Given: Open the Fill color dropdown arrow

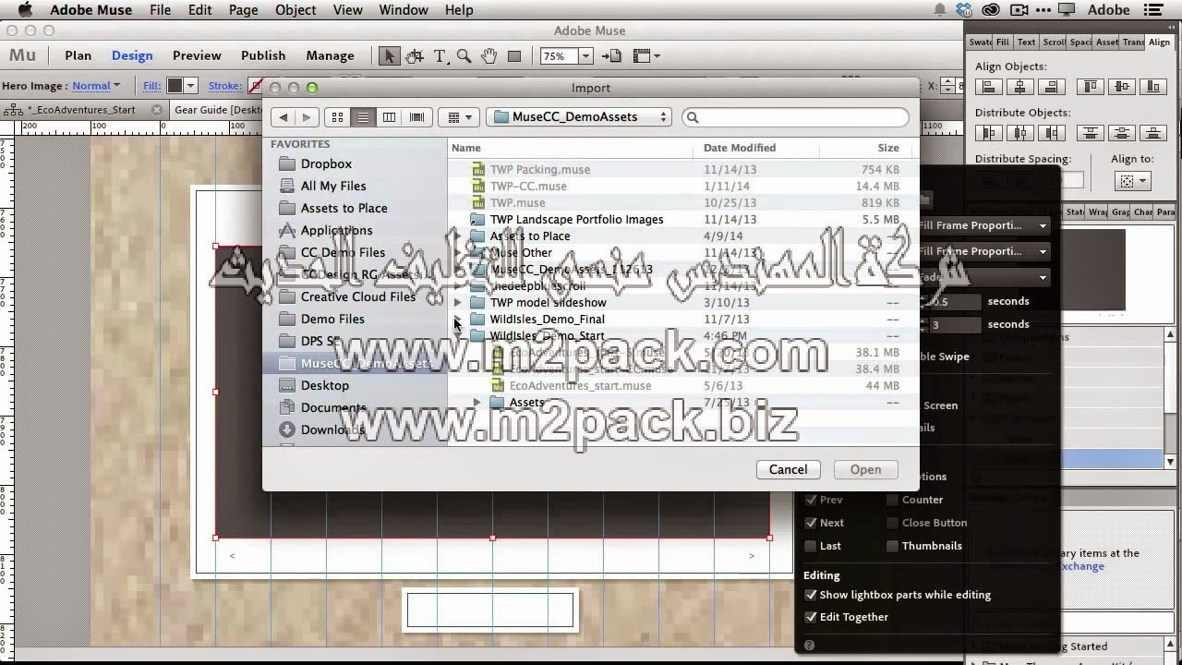Looking at the screenshot, I should click(191, 86).
